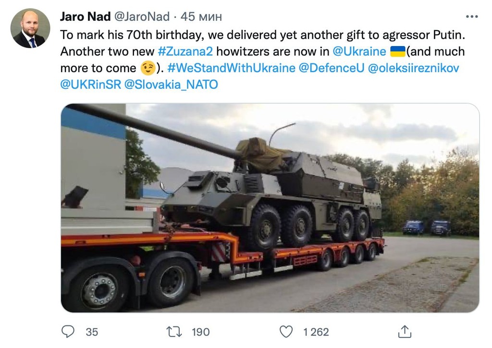Click the reply speech bubble icon

click(x=68, y=331)
